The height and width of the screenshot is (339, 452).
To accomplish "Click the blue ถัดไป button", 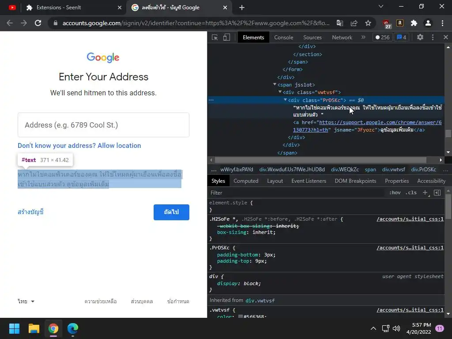I will pos(171,212).
